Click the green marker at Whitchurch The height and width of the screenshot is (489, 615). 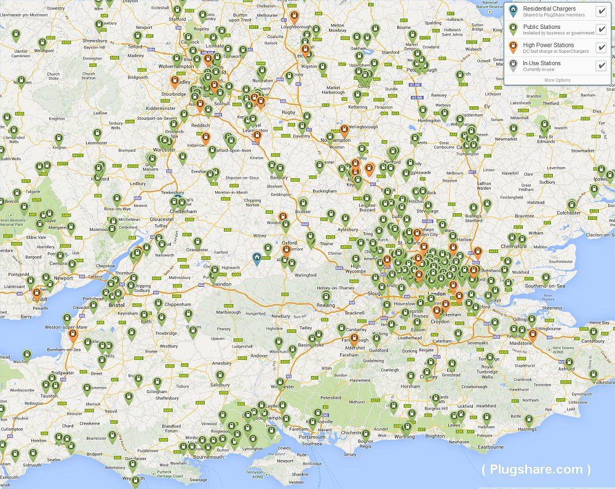pyautogui.click(x=278, y=343)
